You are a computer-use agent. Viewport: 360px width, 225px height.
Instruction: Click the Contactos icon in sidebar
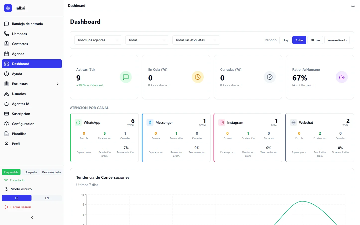click(6, 44)
